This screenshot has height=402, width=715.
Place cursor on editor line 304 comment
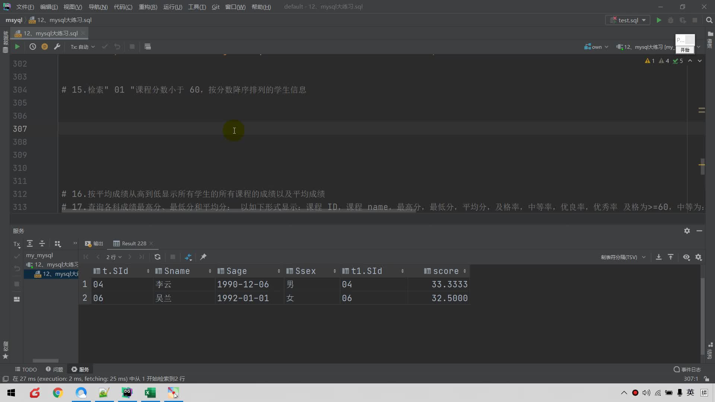[x=184, y=90]
